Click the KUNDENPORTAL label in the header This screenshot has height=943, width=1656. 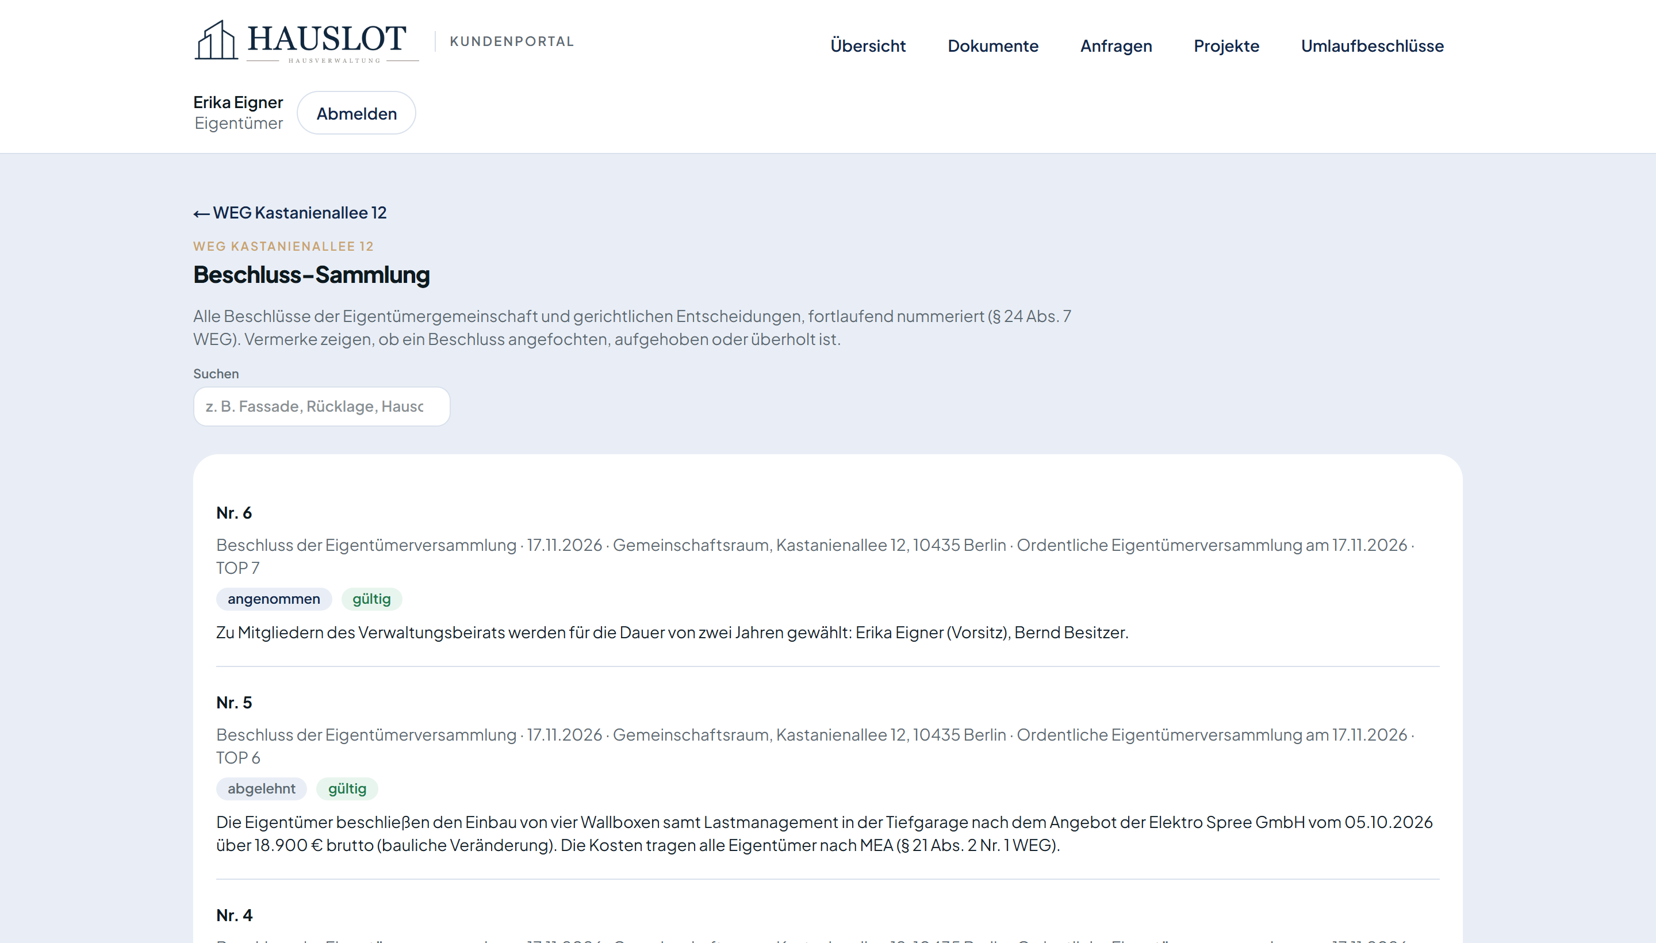512,41
